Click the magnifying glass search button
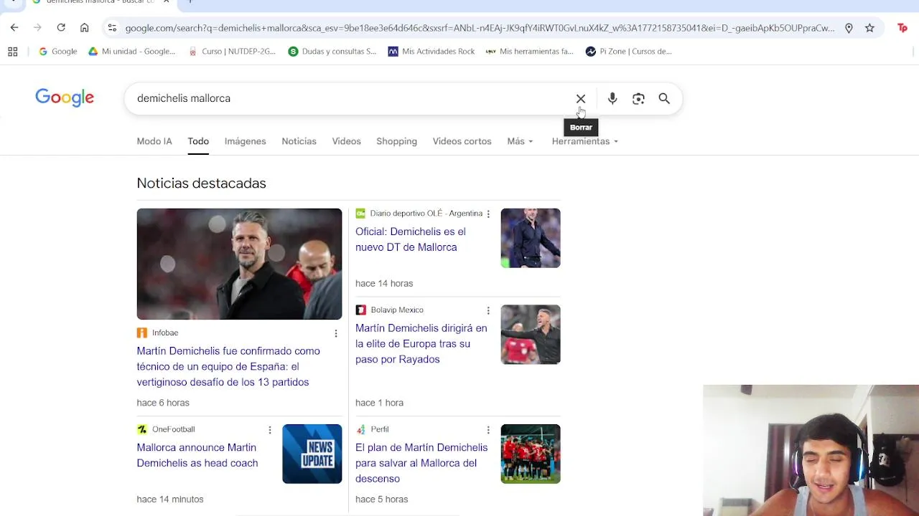This screenshot has height=516, width=919. point(664,98)
